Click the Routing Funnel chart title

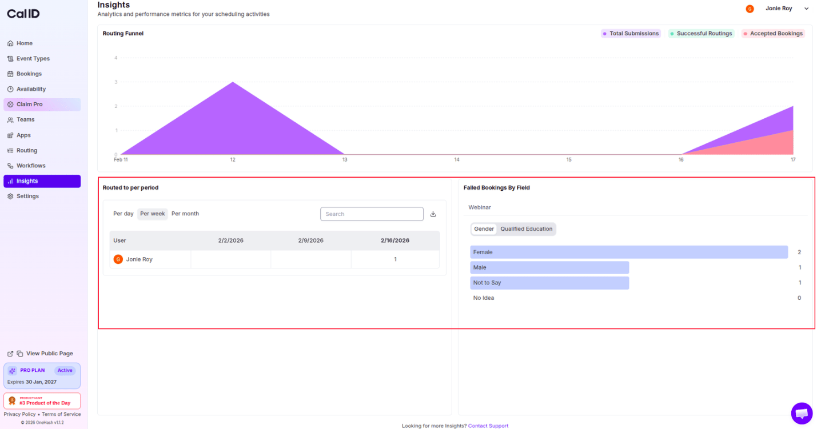pyautogui.click(x=123, y=34)
